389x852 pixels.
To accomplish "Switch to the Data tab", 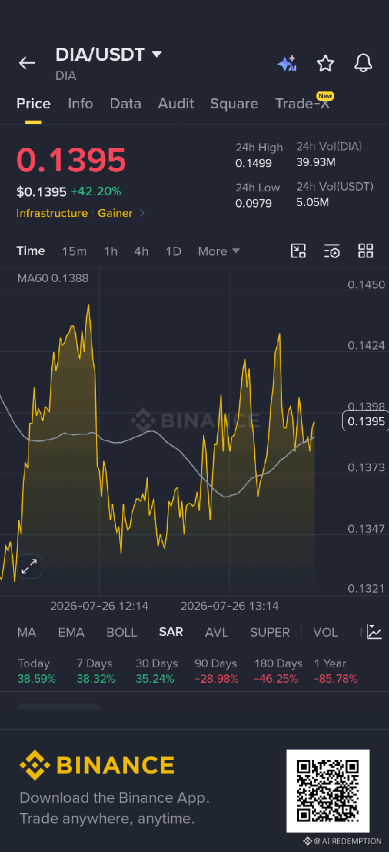I will point(126,104).
